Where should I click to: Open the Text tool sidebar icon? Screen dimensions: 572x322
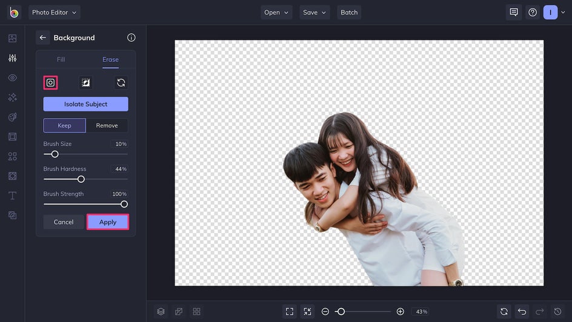[12, 195]
